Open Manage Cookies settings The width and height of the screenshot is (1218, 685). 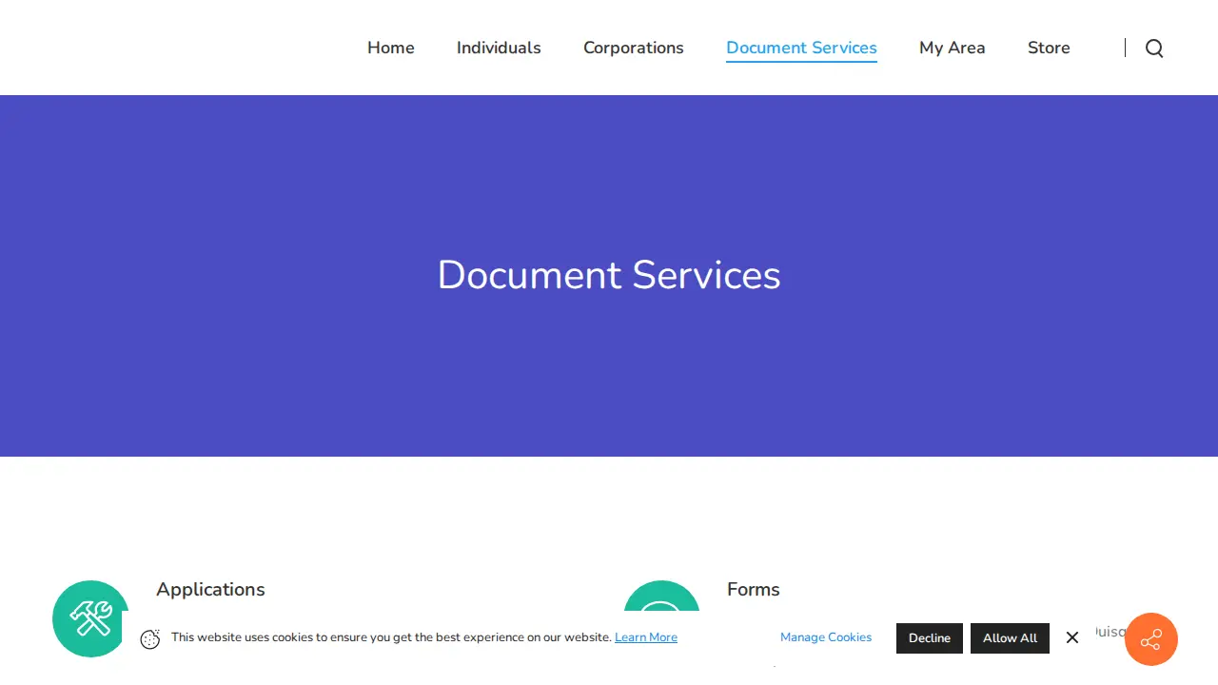[826, 637]
